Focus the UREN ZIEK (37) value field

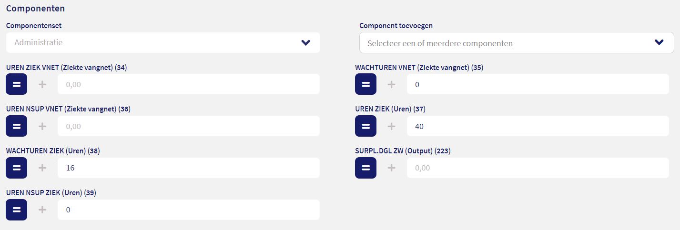538,126
